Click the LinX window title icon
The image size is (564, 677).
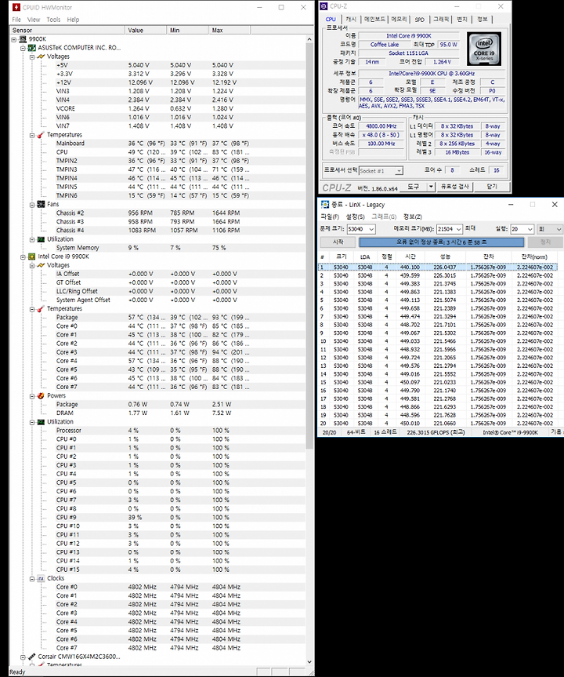pyautogui.click(x=324, y=205)
